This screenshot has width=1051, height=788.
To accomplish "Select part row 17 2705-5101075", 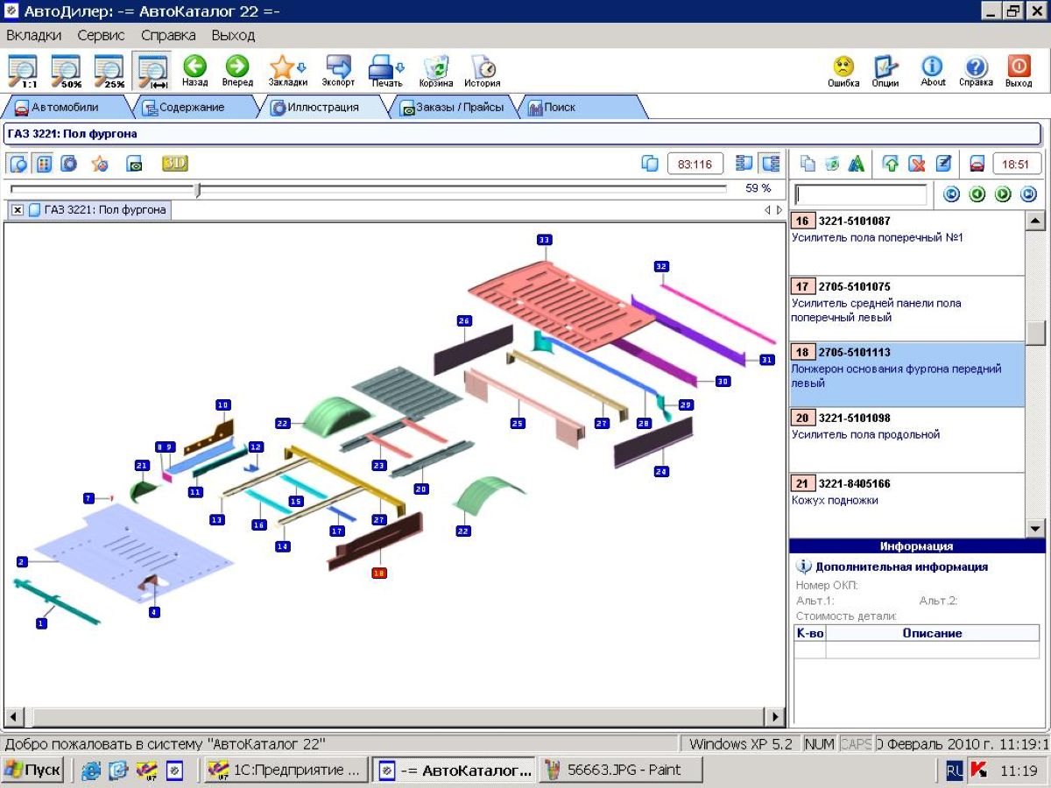I will 906,308.
